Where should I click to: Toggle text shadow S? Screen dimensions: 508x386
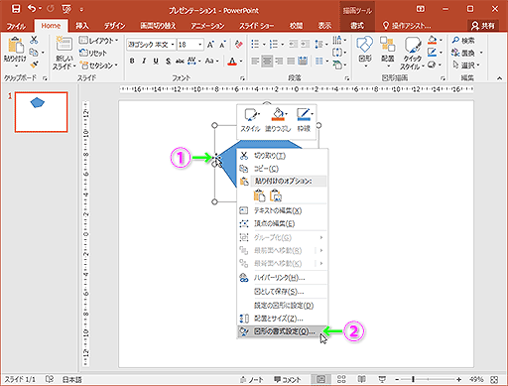pos(168,62)
